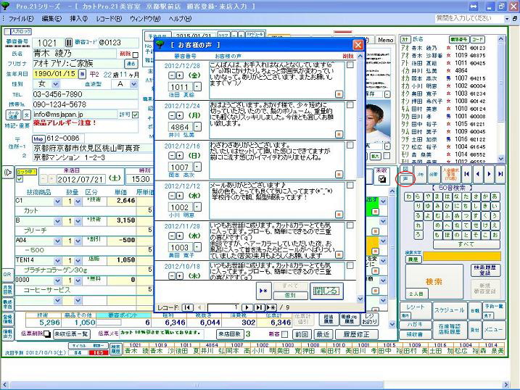The height and width of the screenshot is (390, 520).
Task: Open customer number dropdown beside 1011
Action: [197, 87]
